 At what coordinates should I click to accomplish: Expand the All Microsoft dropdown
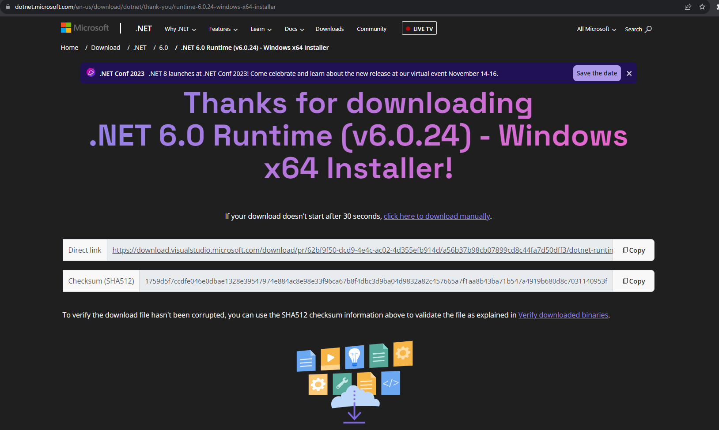(x=595, y=29)
